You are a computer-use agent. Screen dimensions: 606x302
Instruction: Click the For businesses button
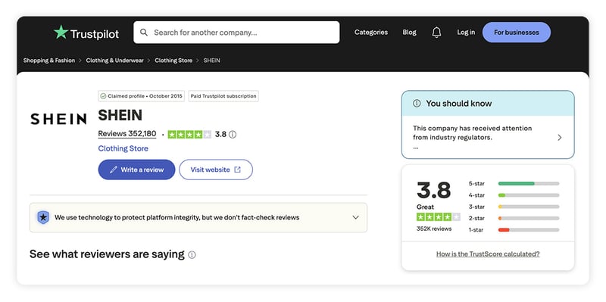point(517,33)
